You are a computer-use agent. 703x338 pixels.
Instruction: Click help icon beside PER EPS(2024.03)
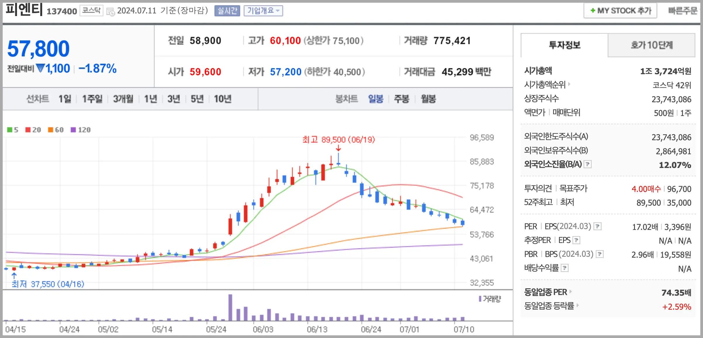tap(598, 226)
